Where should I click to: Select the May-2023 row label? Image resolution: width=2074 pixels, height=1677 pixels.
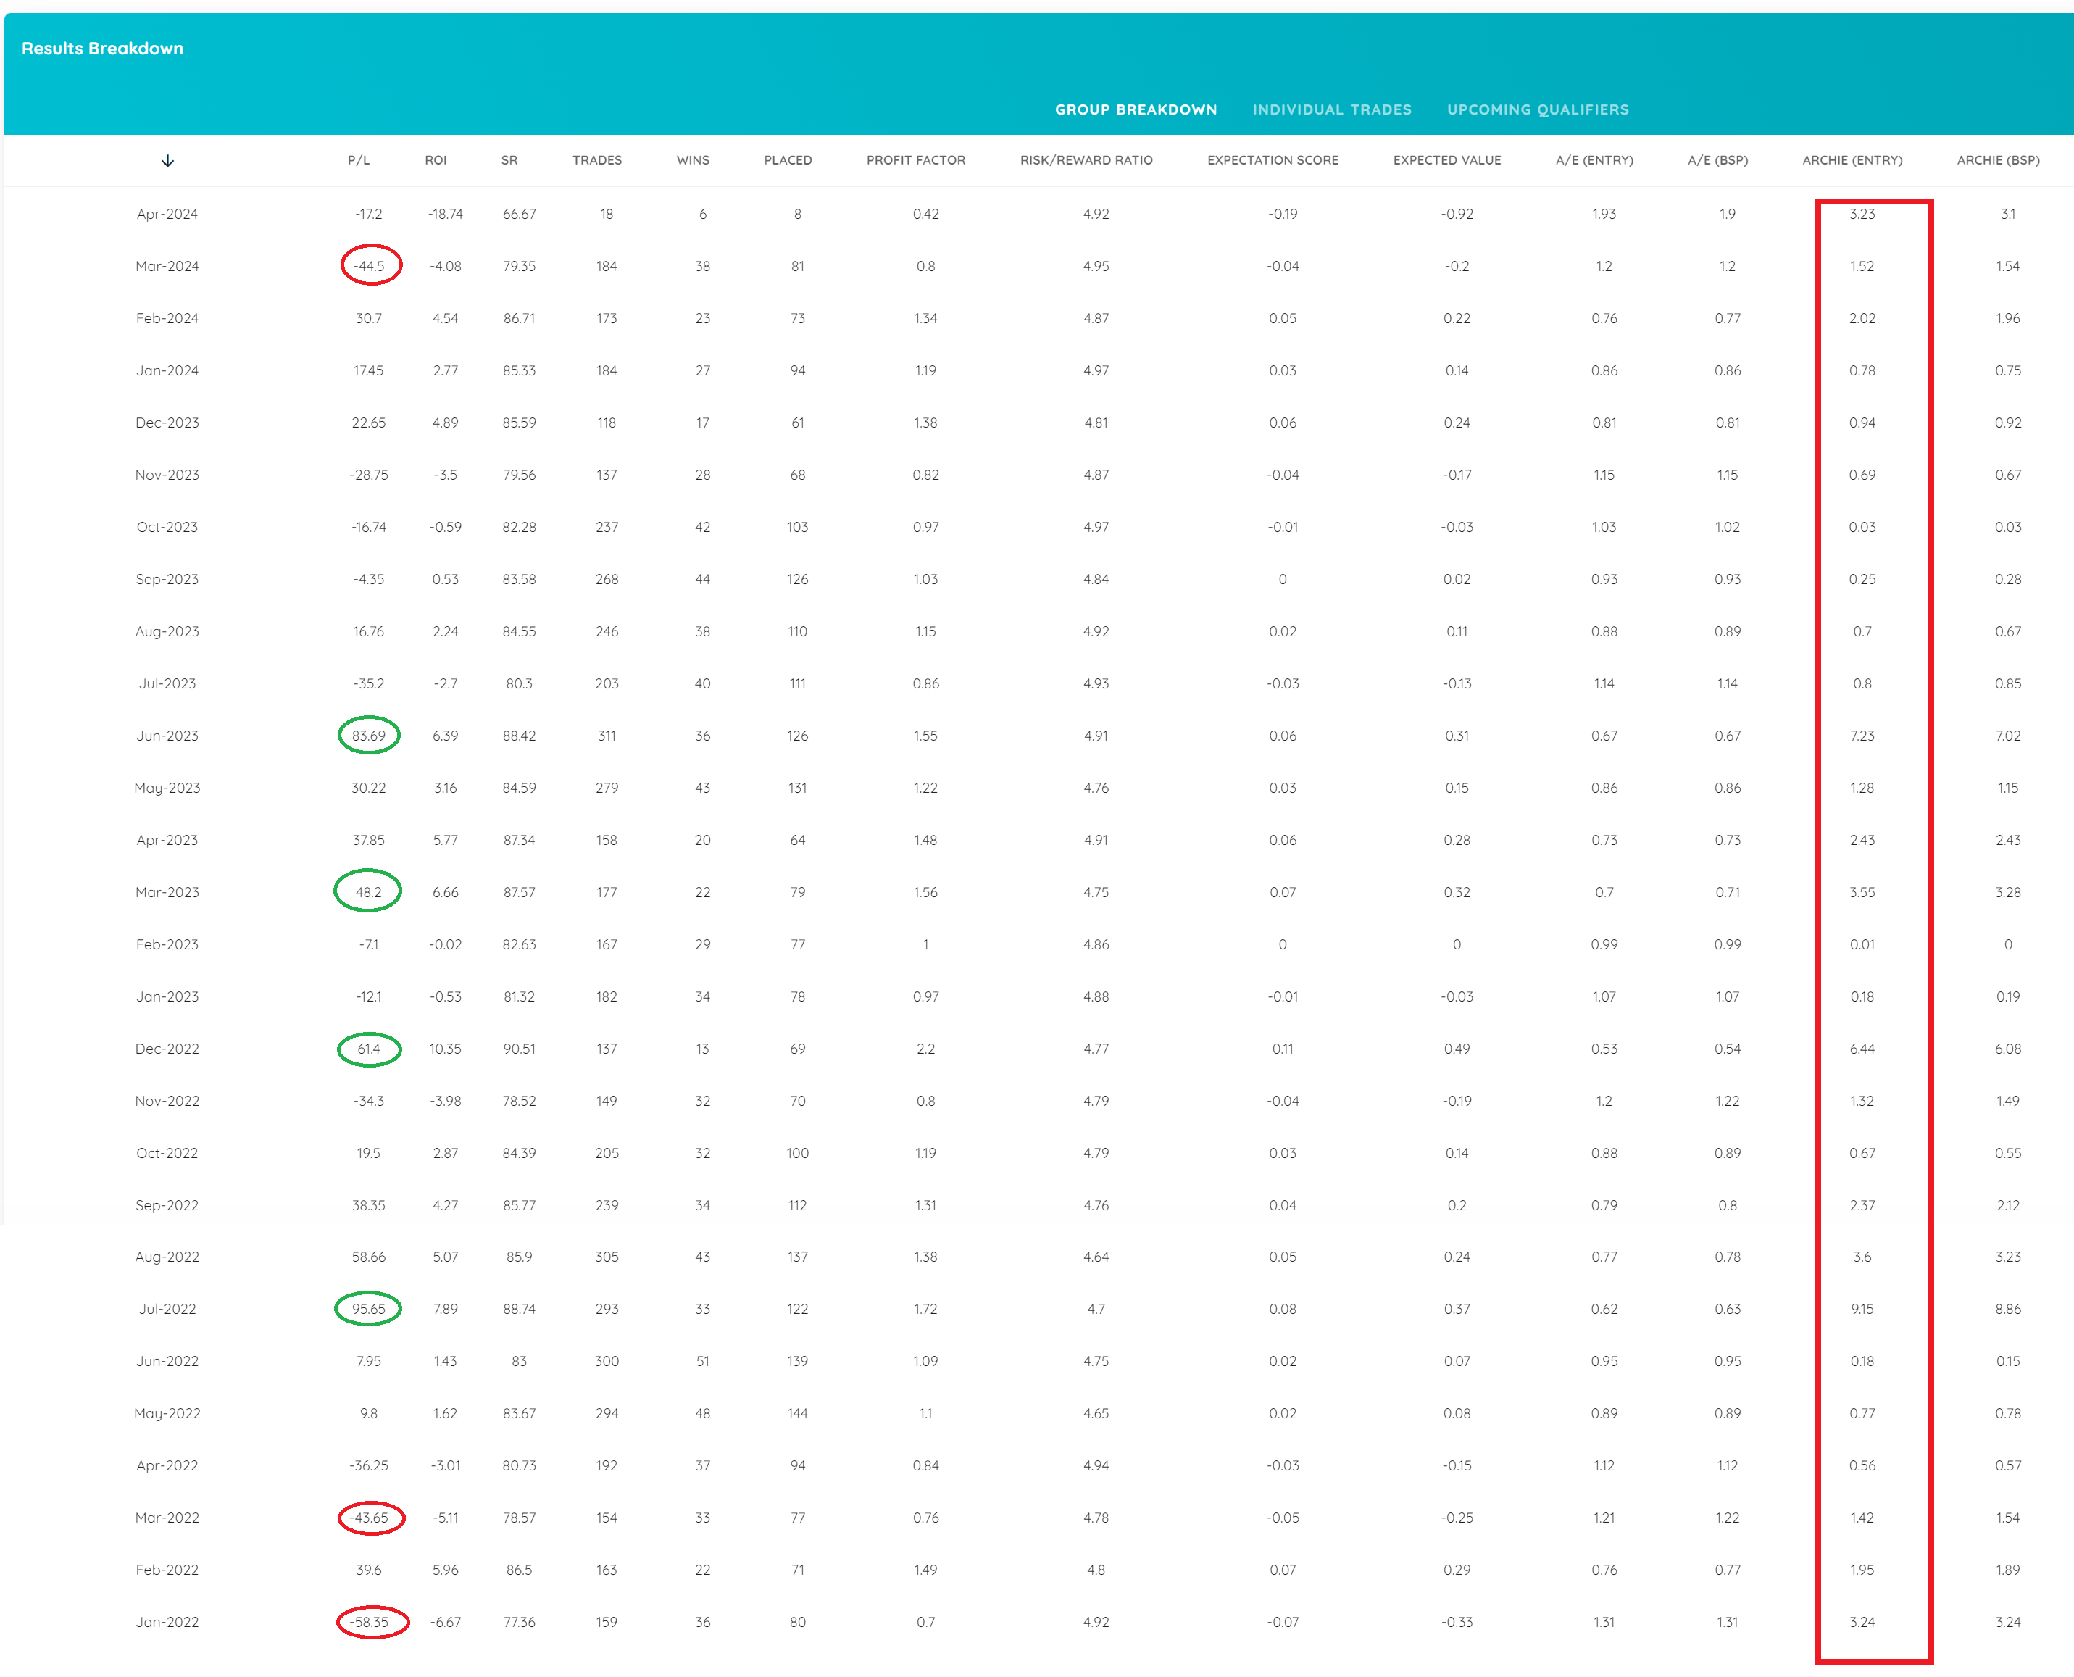click(x=167, y=788)
